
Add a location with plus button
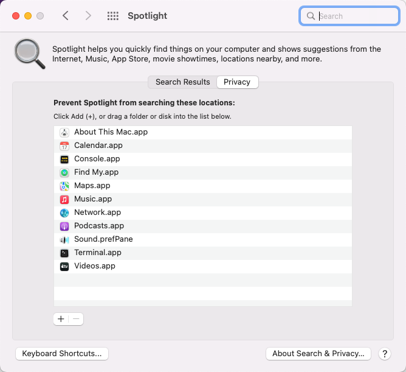click(x=61, y=319)
